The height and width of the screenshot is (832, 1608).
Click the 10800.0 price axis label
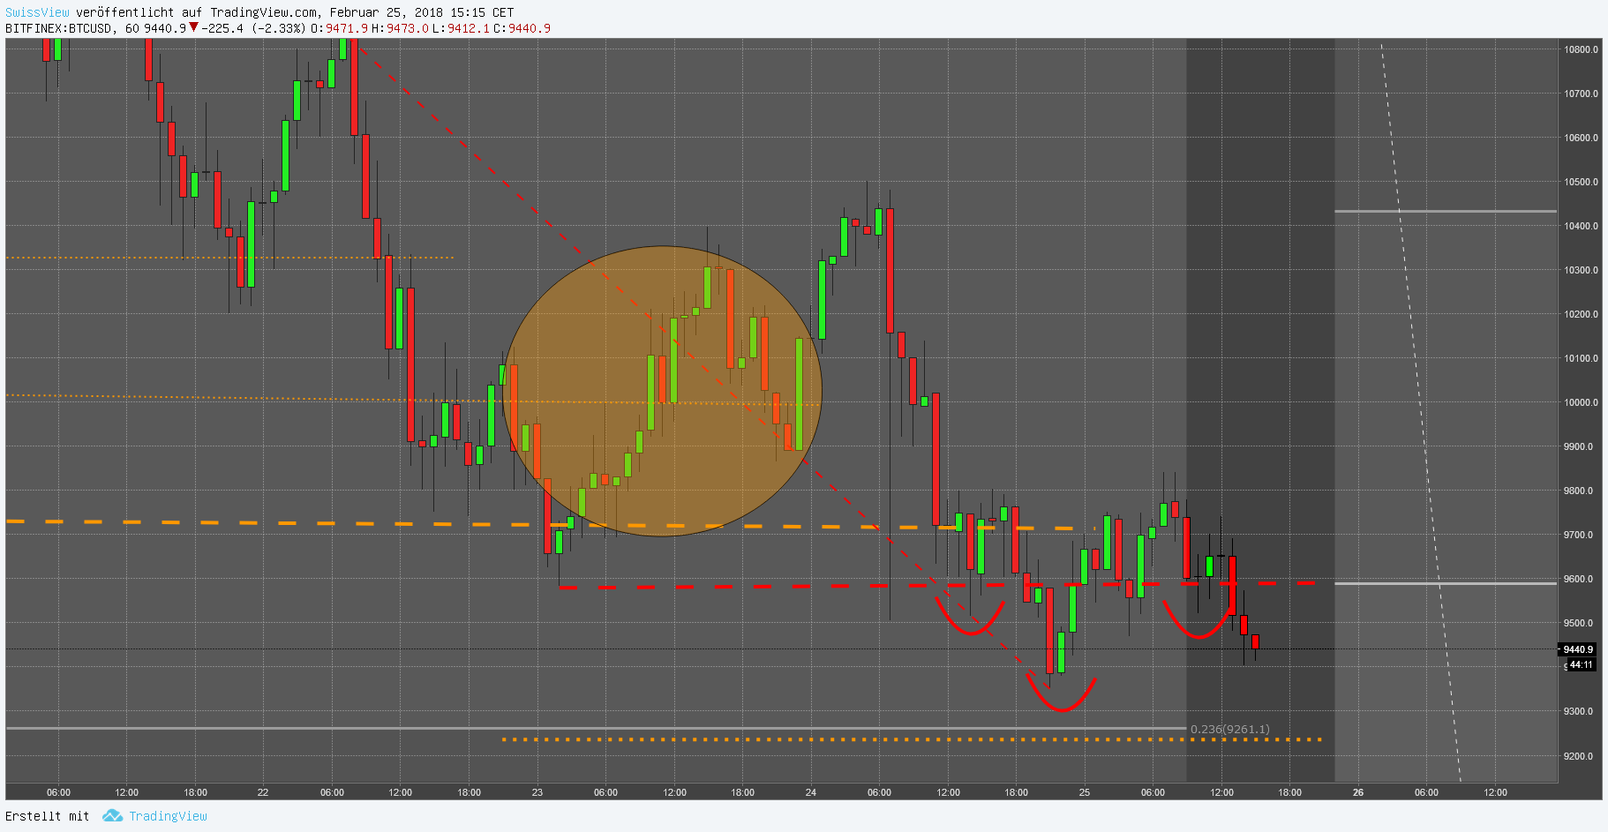tap(1581, 49)
